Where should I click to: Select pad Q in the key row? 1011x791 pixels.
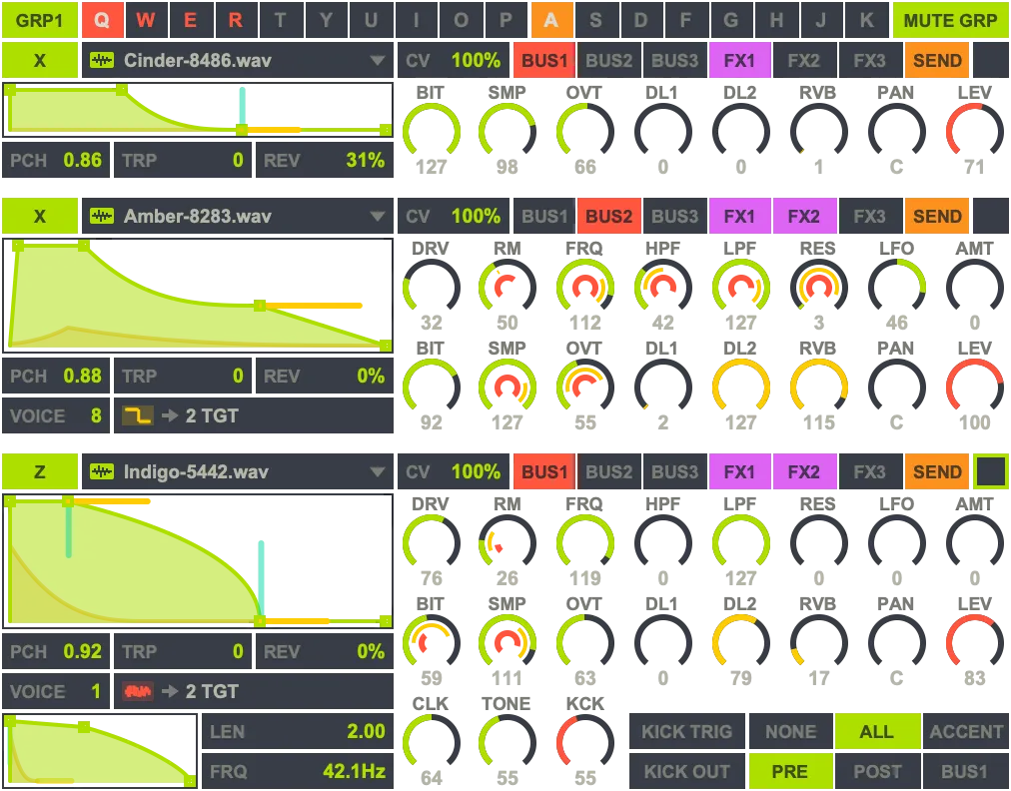click(101, 20)
